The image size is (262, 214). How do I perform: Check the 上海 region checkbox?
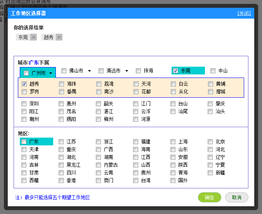pos(173,142)
